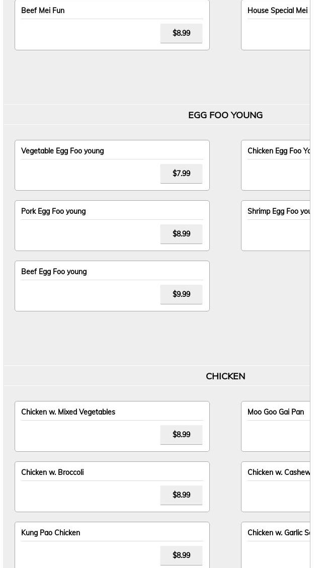Click the $8.99 price button for Beef Mei Fun

181,33
